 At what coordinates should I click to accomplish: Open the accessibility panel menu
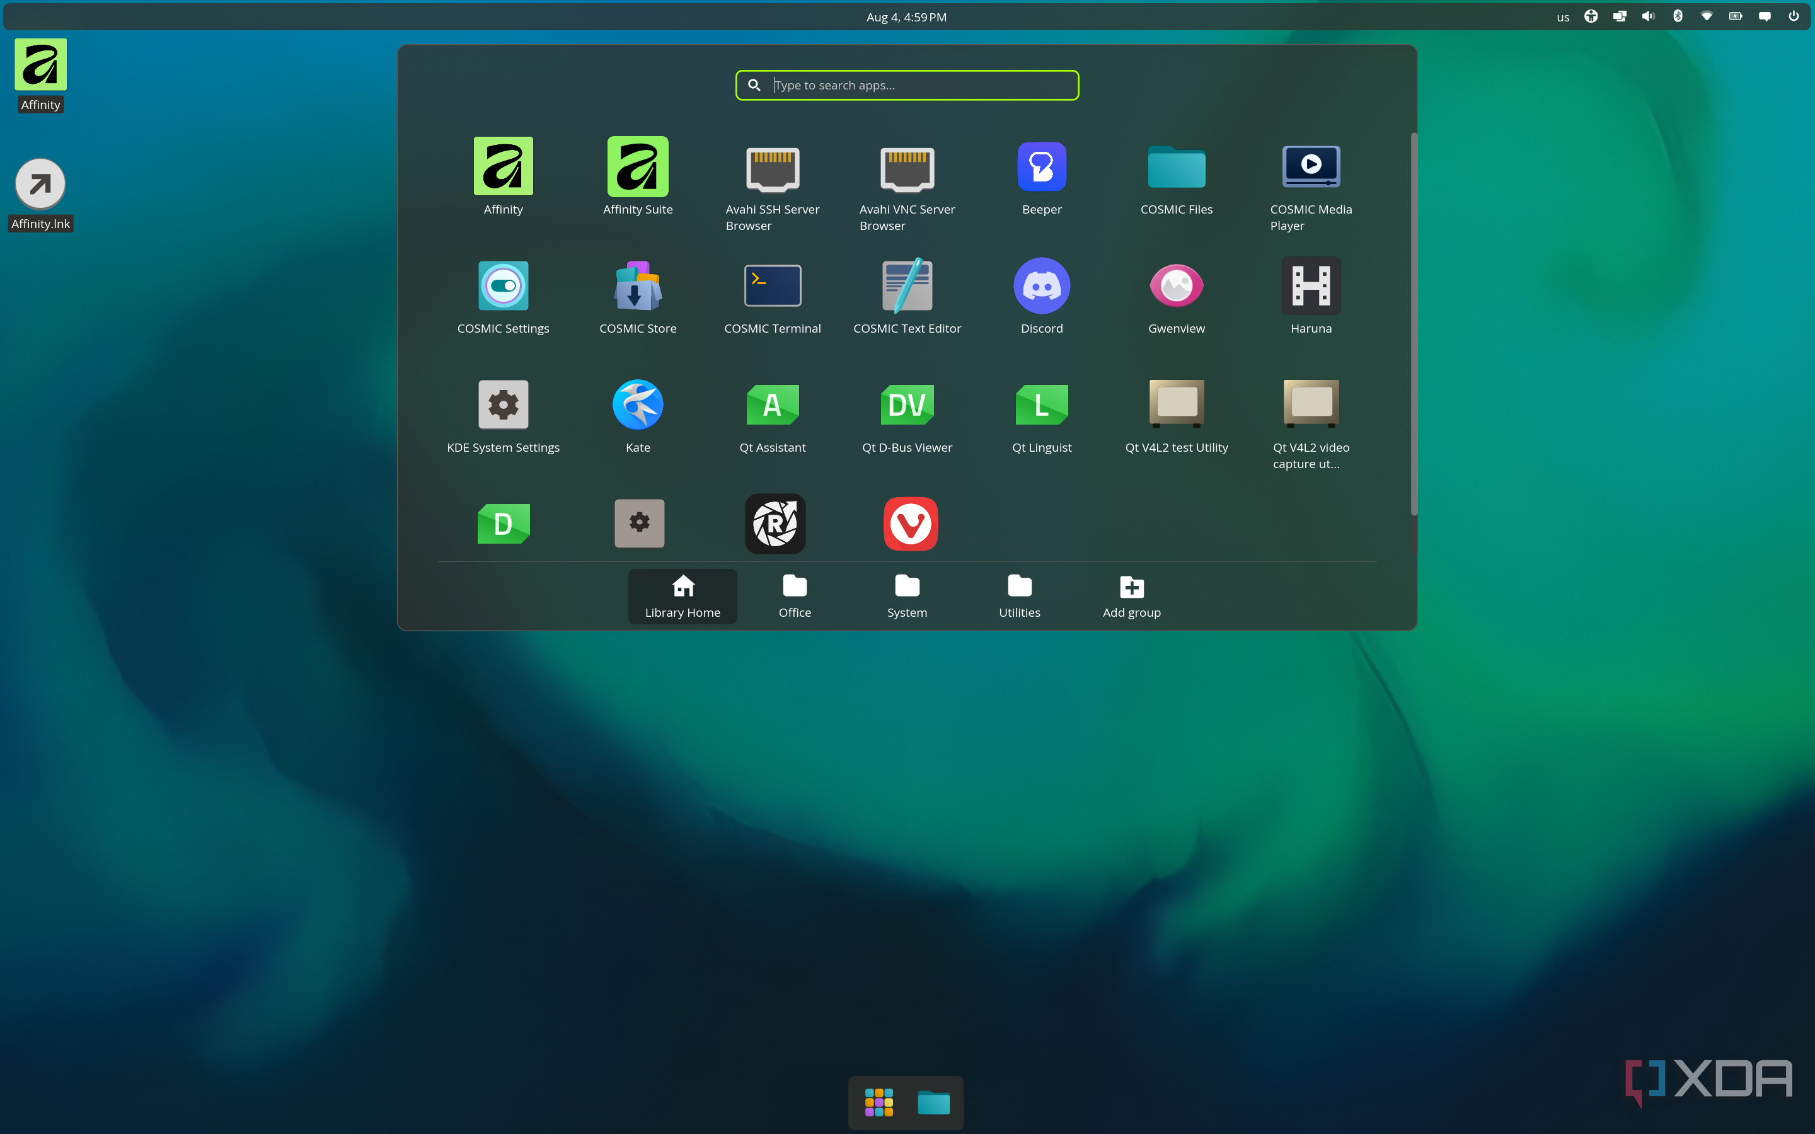tap(1591, 16)
